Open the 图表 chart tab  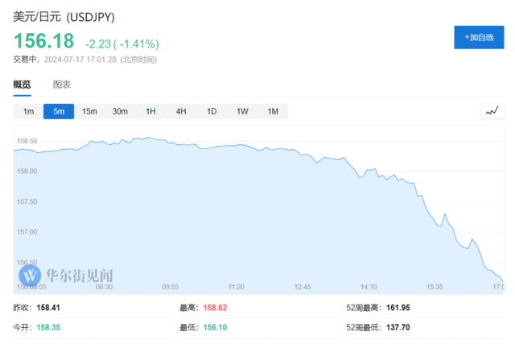point(62,85)
